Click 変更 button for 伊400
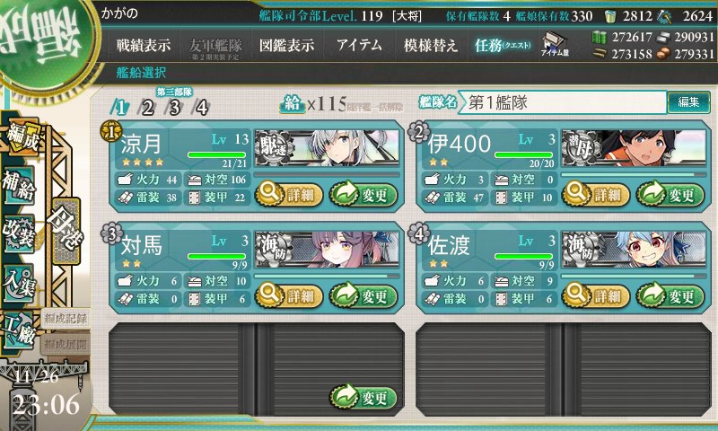Screen dimensions: 718x431 click(x=670, y=194)
